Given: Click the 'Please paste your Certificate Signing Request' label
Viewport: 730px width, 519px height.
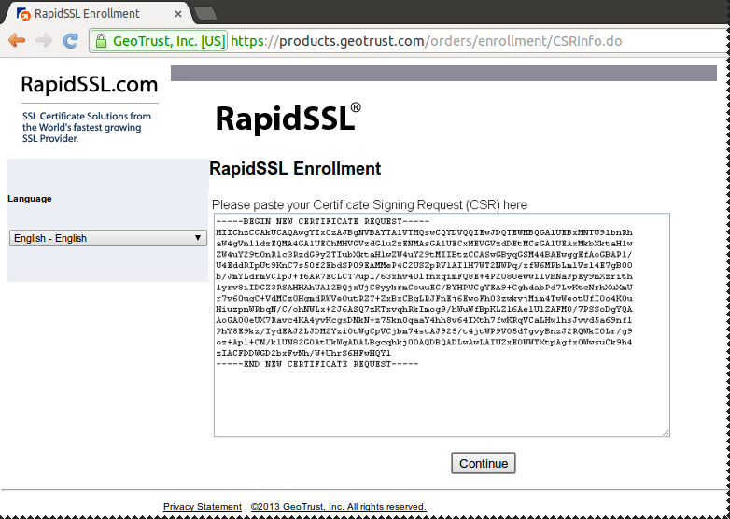Looking at the screenshot, I should click(x=369, y=204).
